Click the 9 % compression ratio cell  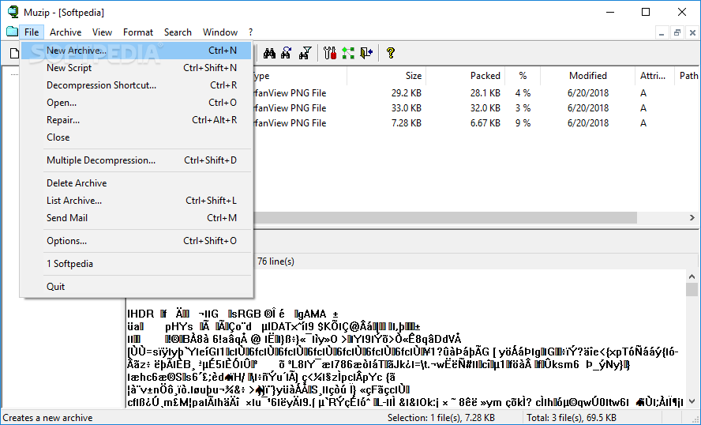523,123
